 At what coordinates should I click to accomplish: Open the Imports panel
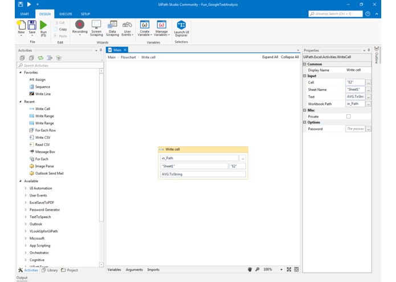point(153,269)
